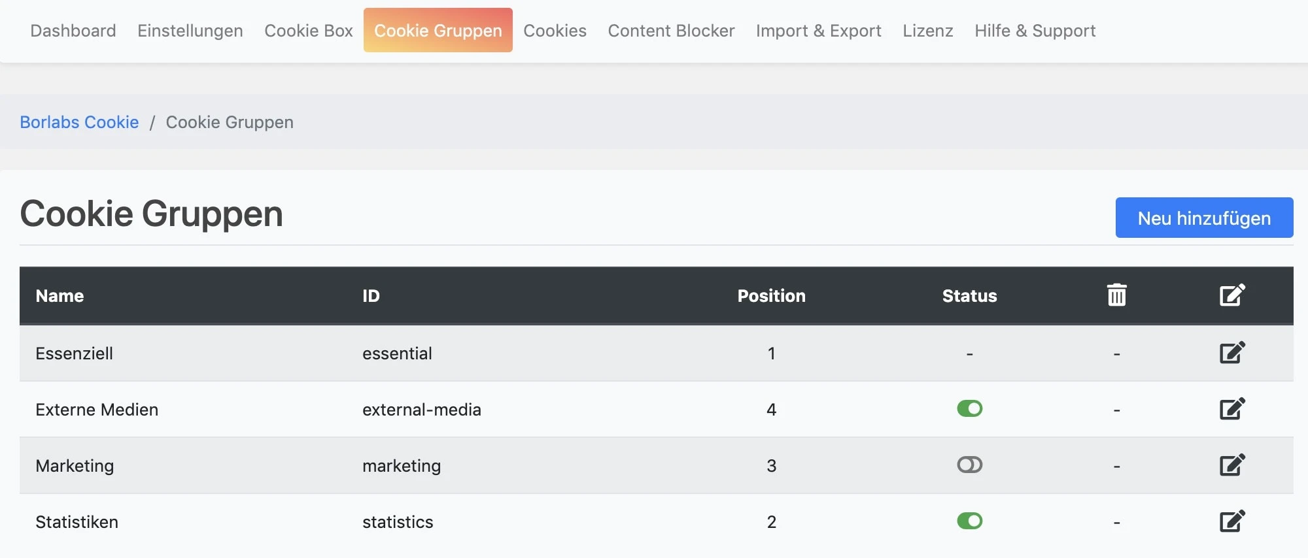
Task: Disable the Externe Medien status toggle
Action: 969,409
